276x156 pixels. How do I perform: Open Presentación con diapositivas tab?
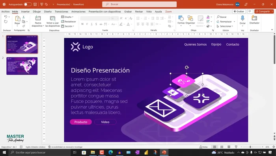pyautogui.click(x=105, y=11)
